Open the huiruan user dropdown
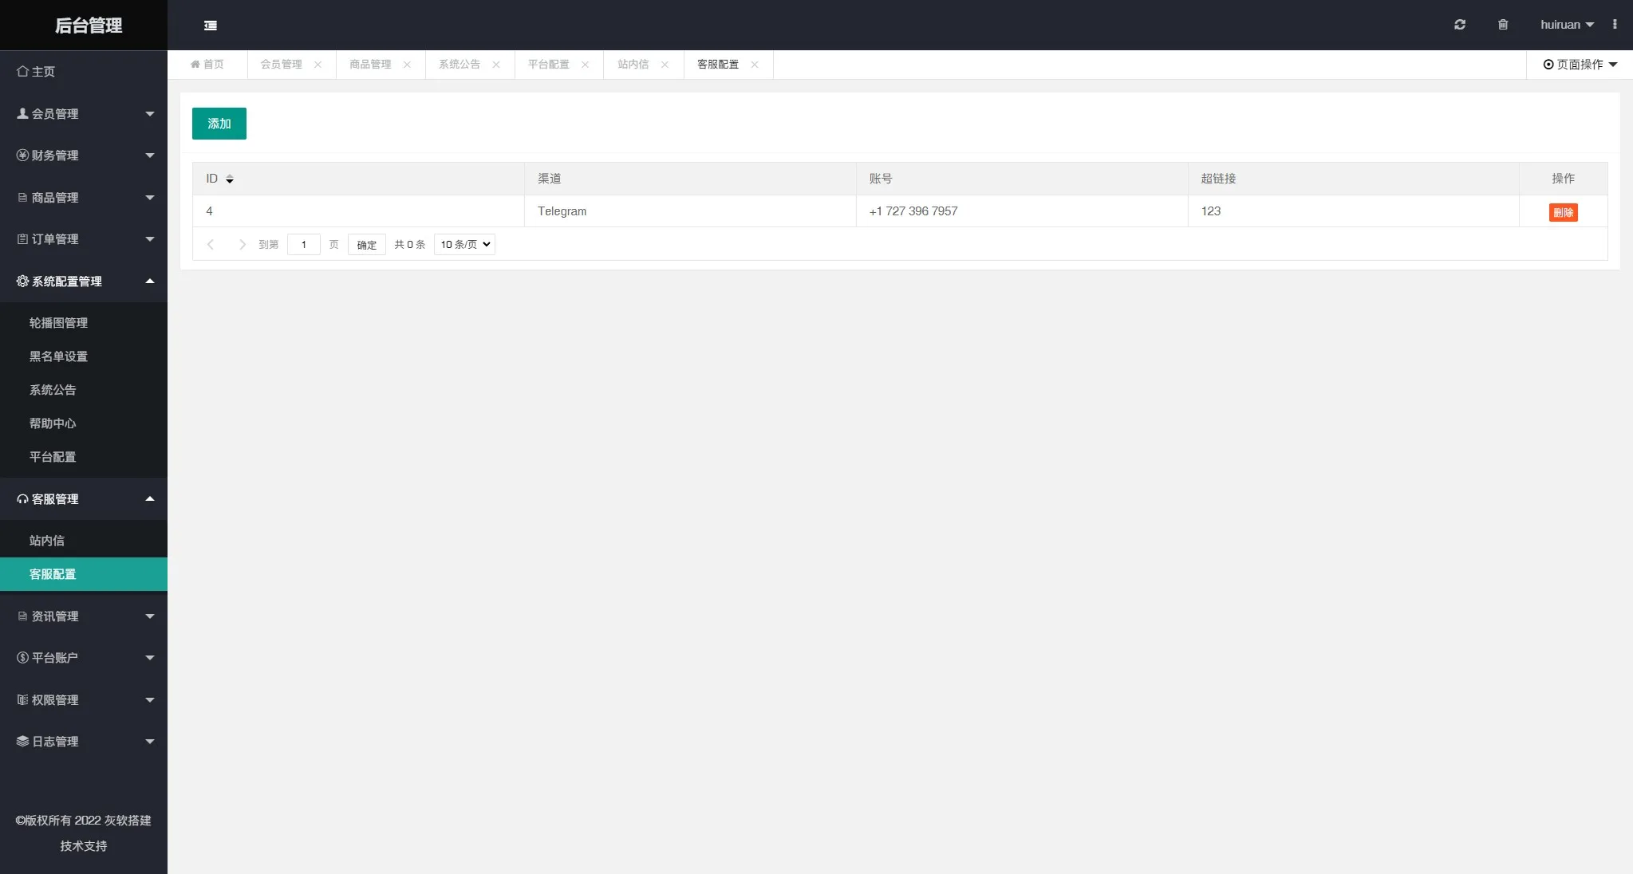The image size is (1633, 874). [x=1566, y=25]
